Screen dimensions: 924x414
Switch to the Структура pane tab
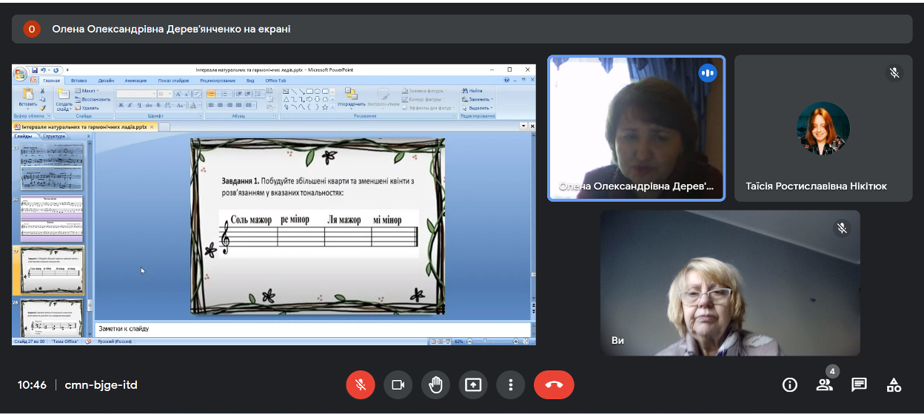pyautogui.click(x=54, y=136)
